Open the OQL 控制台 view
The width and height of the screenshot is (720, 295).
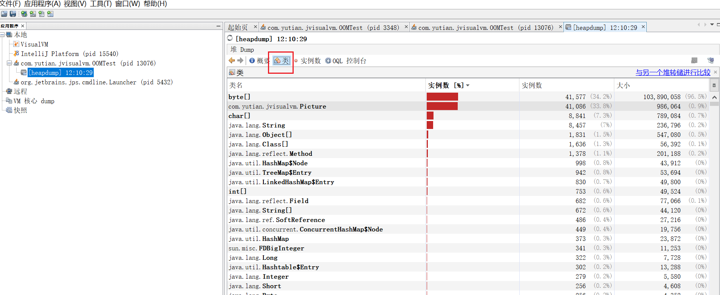click(346, 61)
